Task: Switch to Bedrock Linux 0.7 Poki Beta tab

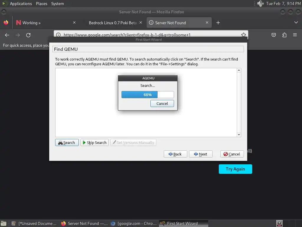Action: 113,23
